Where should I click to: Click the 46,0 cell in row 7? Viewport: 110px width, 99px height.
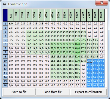[x=78, y=48]
